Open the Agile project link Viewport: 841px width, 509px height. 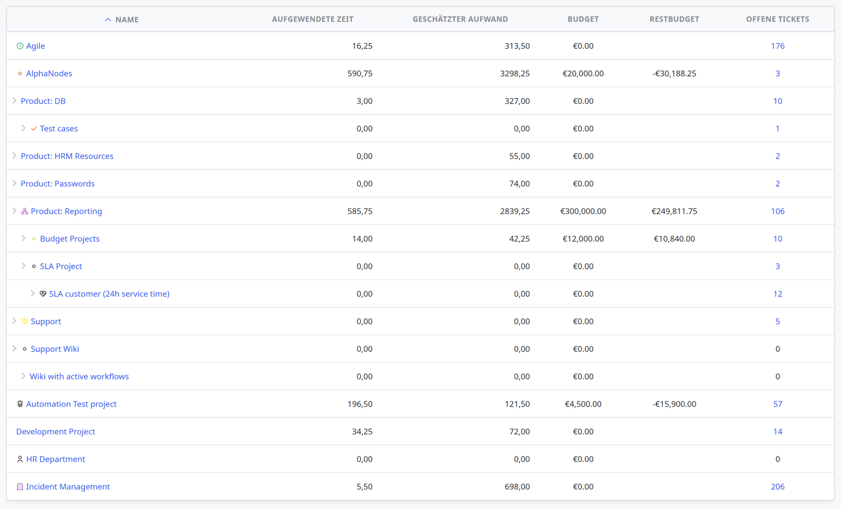pos(35,46)
